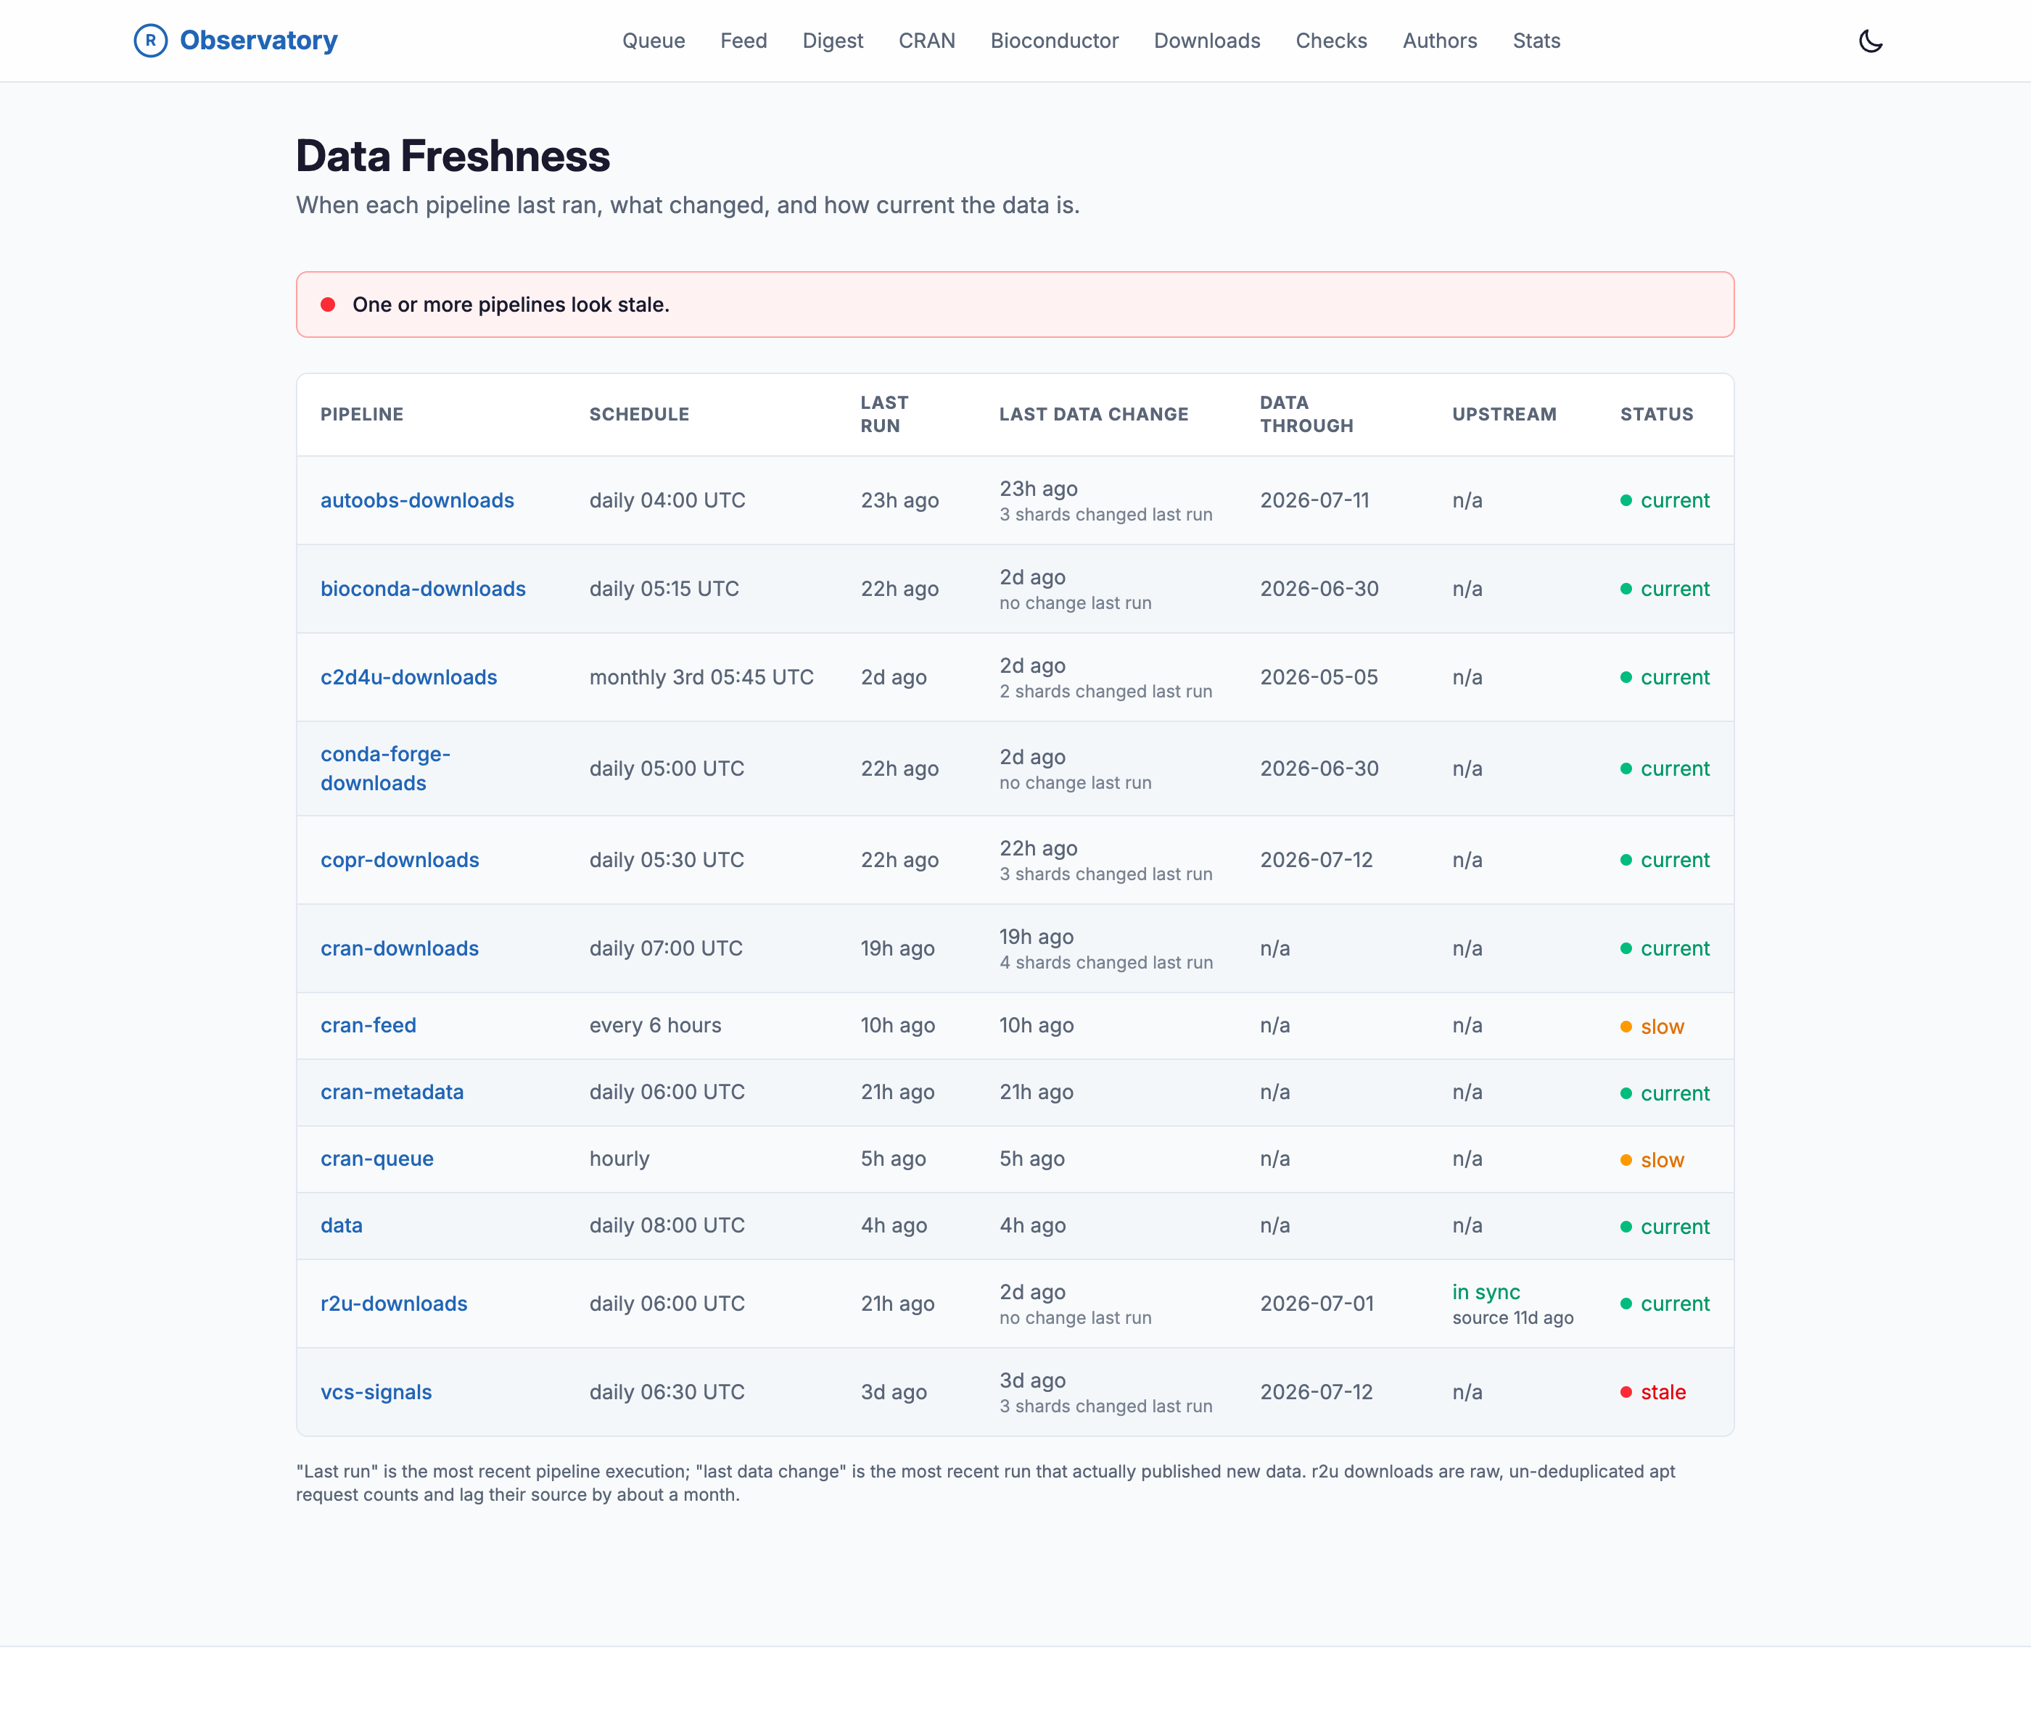2031x1711 pixels.
Task: Click the LAST RUN column header
Action: (884, 414)
